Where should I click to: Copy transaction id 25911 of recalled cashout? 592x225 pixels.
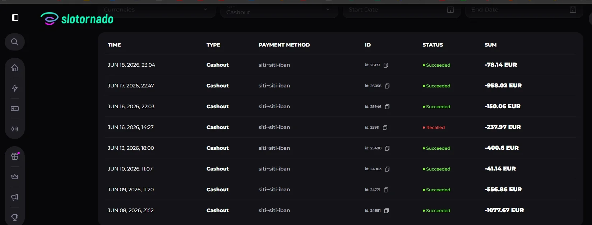pyautogui.click(x=385, y=128)
